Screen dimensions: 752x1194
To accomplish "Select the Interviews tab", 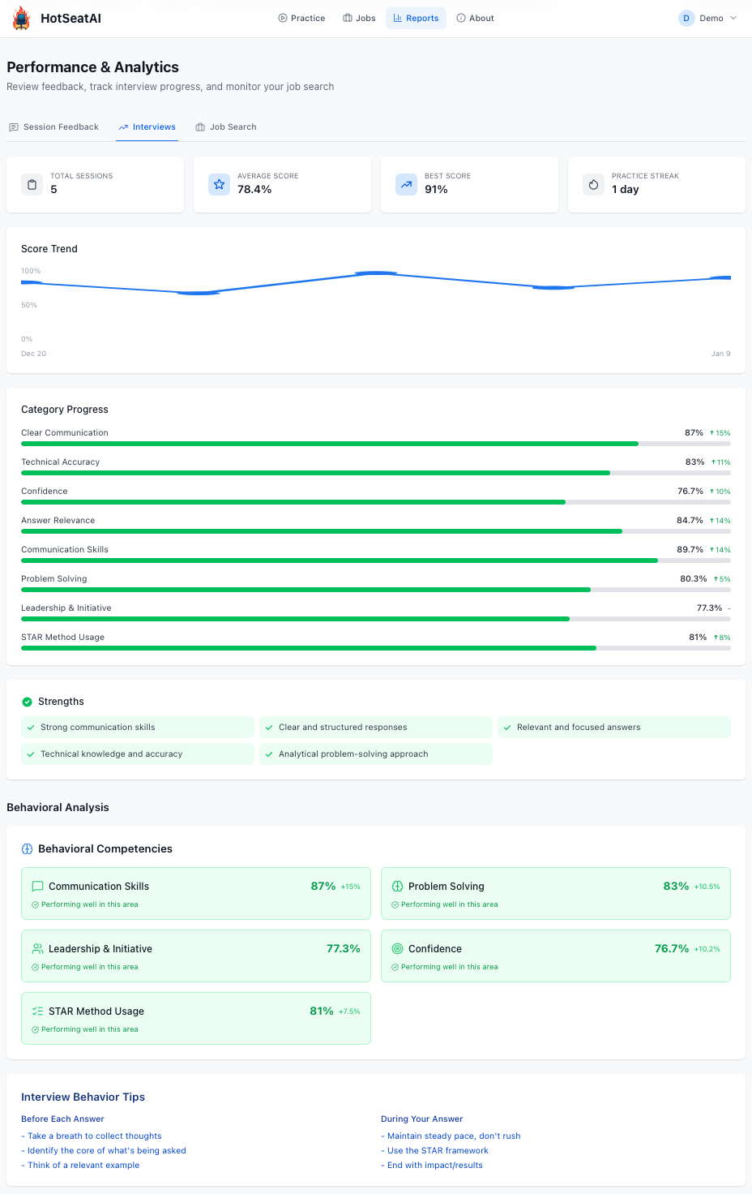I will click(147, 127).
